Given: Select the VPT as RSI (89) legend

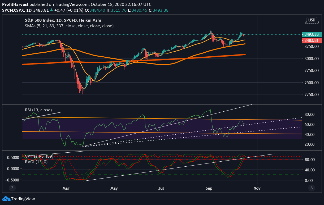Looking at the screenshot, I should [x=39, y=156].
